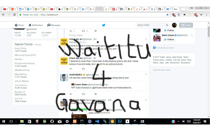
Task: Open the #WorldIPDay trend
Action: (x=21, y=74)
